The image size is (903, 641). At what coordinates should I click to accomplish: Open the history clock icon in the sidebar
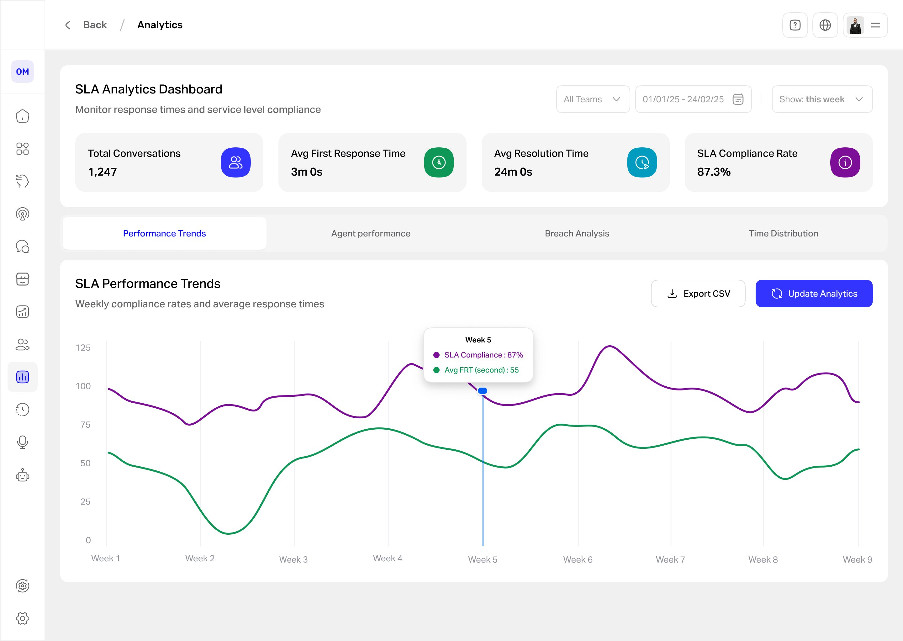[x=23, y=410]
